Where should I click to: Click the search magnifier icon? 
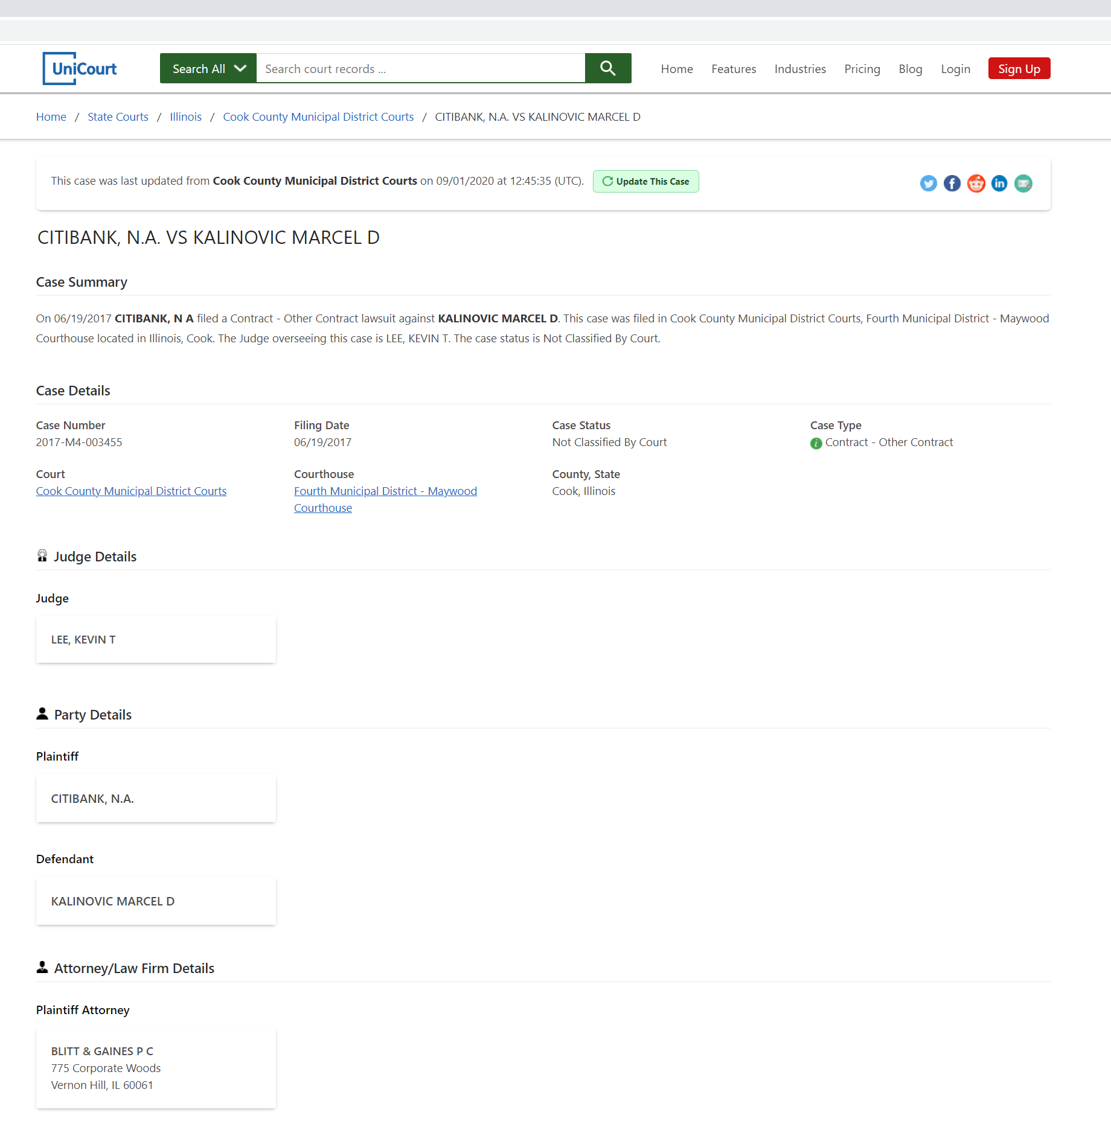tap(607, 68)
